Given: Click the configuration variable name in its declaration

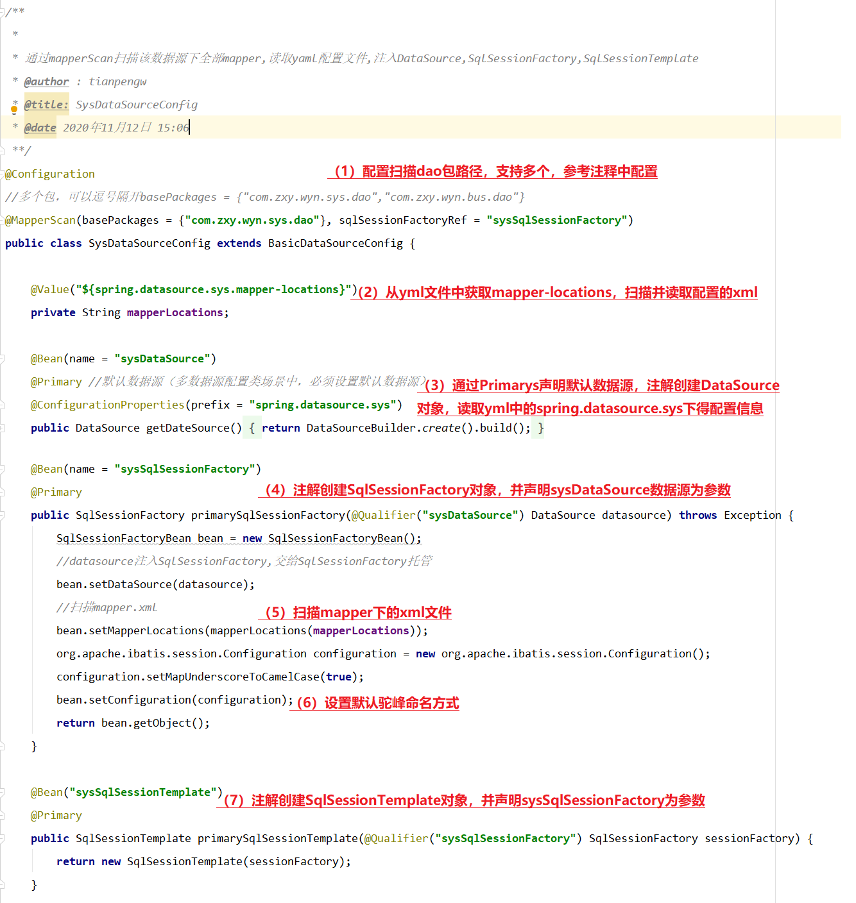Looking at the screenshot, I should (x=355, y=654).
